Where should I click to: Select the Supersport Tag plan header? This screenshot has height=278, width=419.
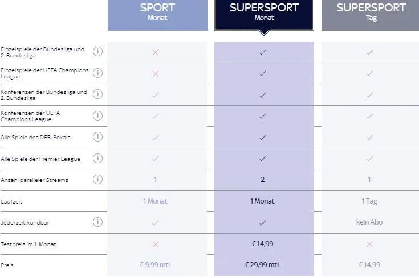click(370, 13)
